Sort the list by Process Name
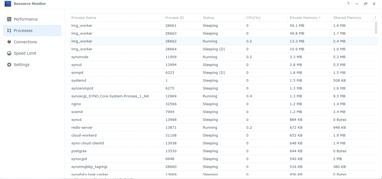Image resolution: width=382 pixels, height=179 pixels. 84,18
